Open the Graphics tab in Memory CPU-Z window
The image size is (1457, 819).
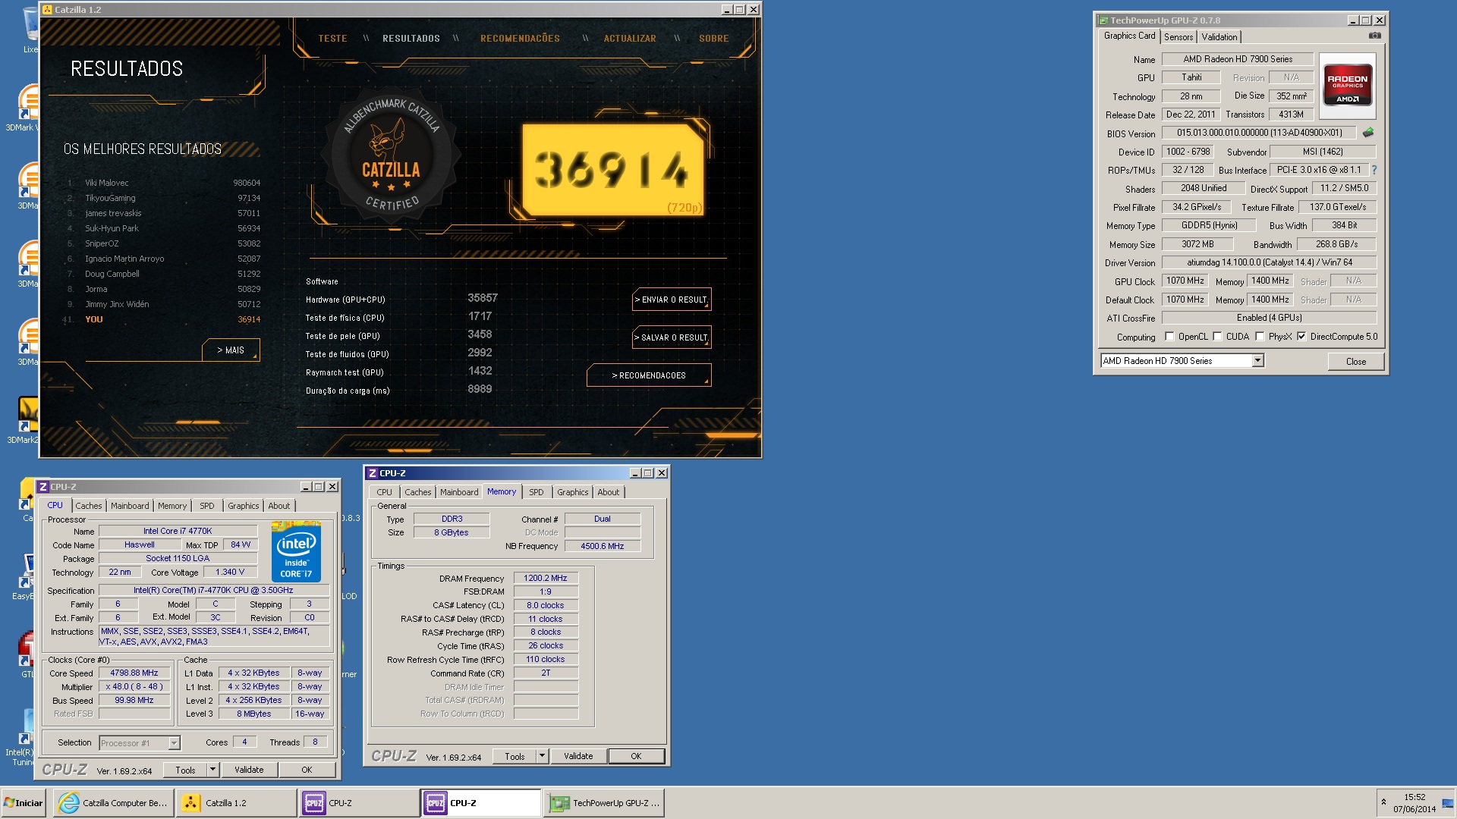[x=572, y=492]
